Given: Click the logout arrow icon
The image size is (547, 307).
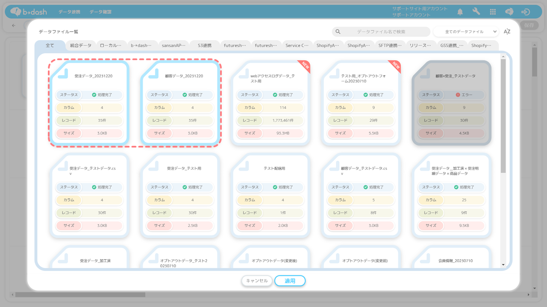Looking at the screenshot, I should coord(526,12).
